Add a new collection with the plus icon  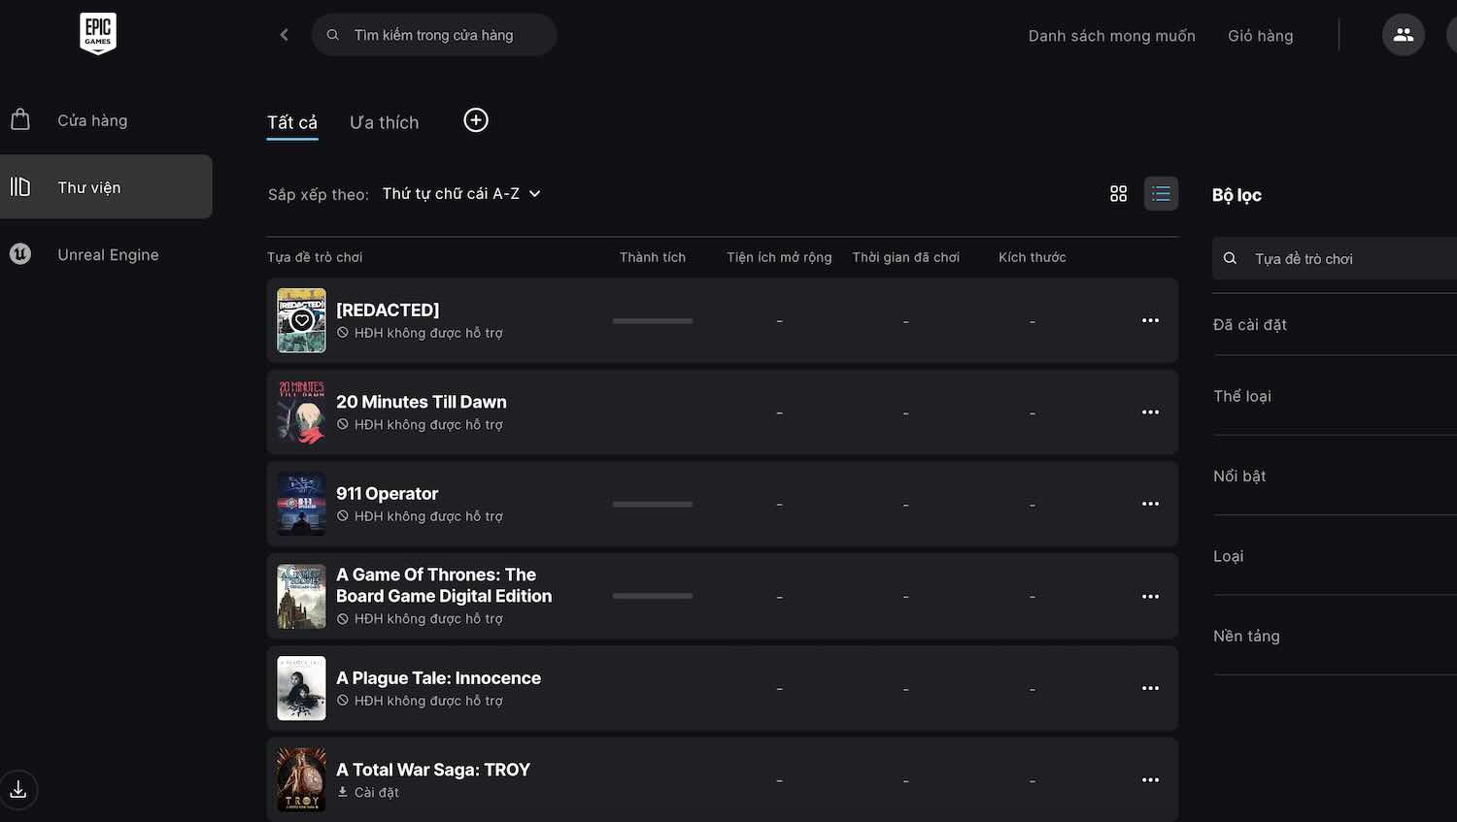(x=476, y=120)
